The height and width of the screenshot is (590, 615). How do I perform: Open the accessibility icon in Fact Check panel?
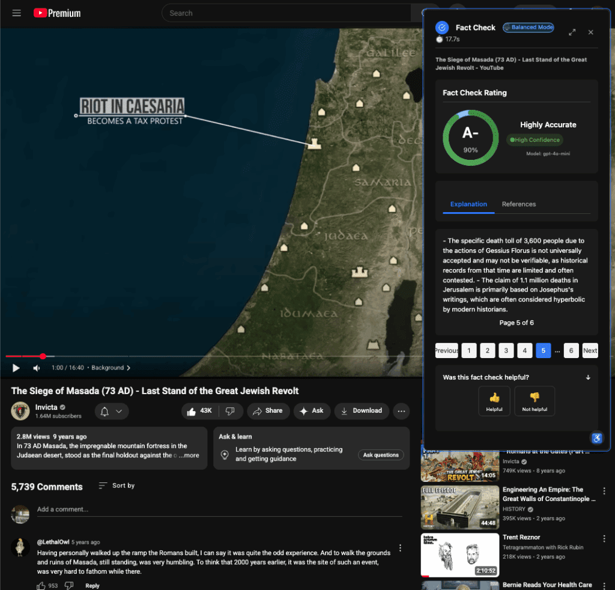pos(596,438)
